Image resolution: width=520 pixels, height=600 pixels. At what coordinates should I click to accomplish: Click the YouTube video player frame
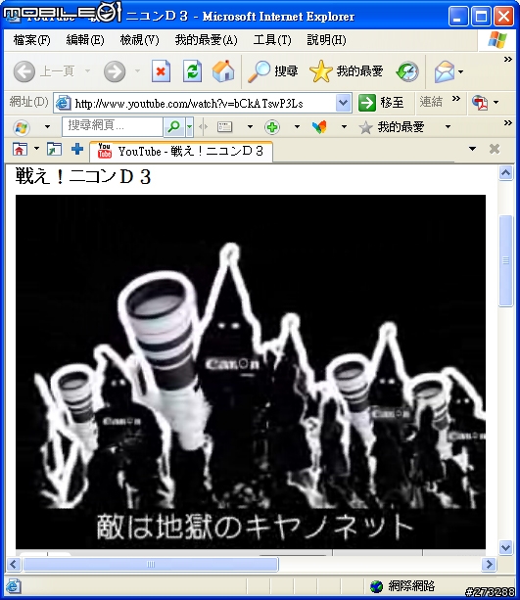click(x=251, y=372)
